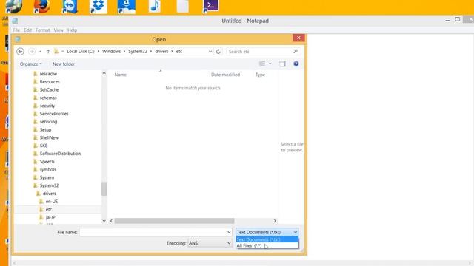Click New folder button
The image size is (474, 266).
[x=64, y=64]
